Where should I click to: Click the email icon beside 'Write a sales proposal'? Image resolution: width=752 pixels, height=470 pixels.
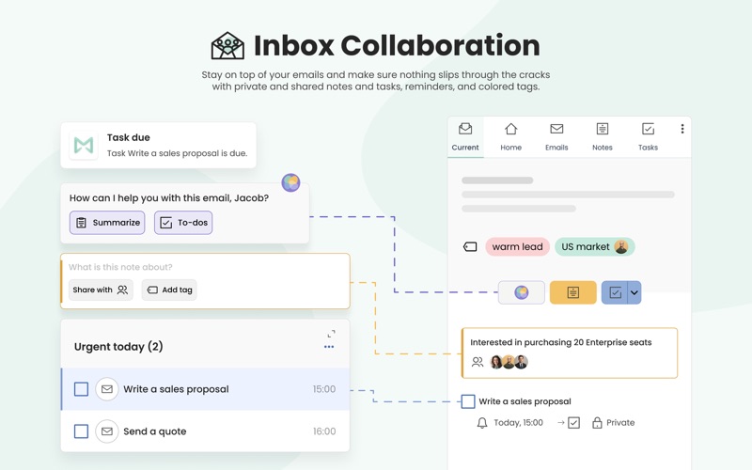tap(107, 389)
